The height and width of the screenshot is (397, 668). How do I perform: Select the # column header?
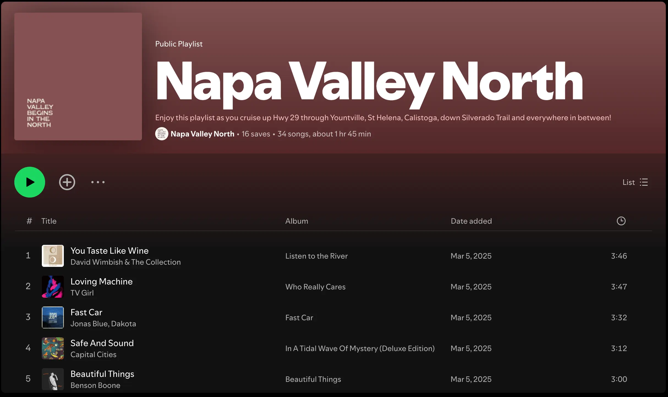pyautogui.click(x=29, y=221)
